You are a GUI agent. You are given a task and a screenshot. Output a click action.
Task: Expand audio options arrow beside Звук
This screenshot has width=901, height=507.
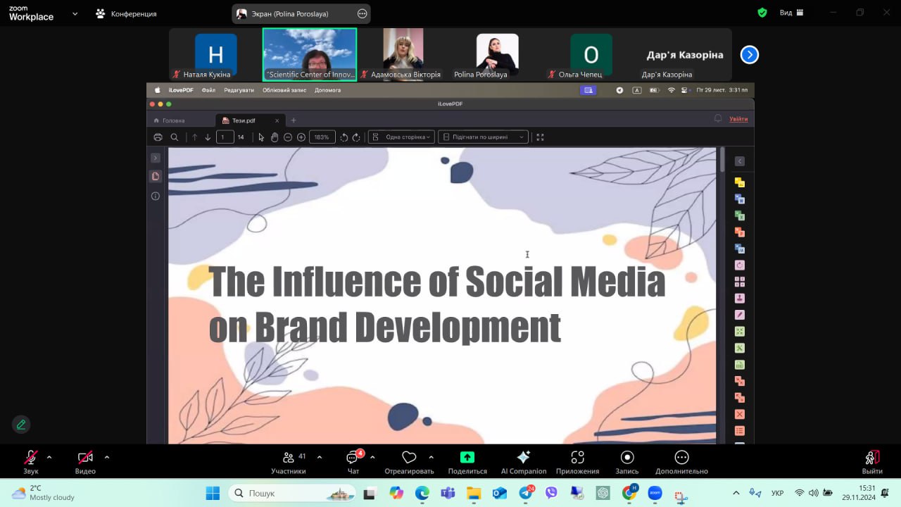49,457
